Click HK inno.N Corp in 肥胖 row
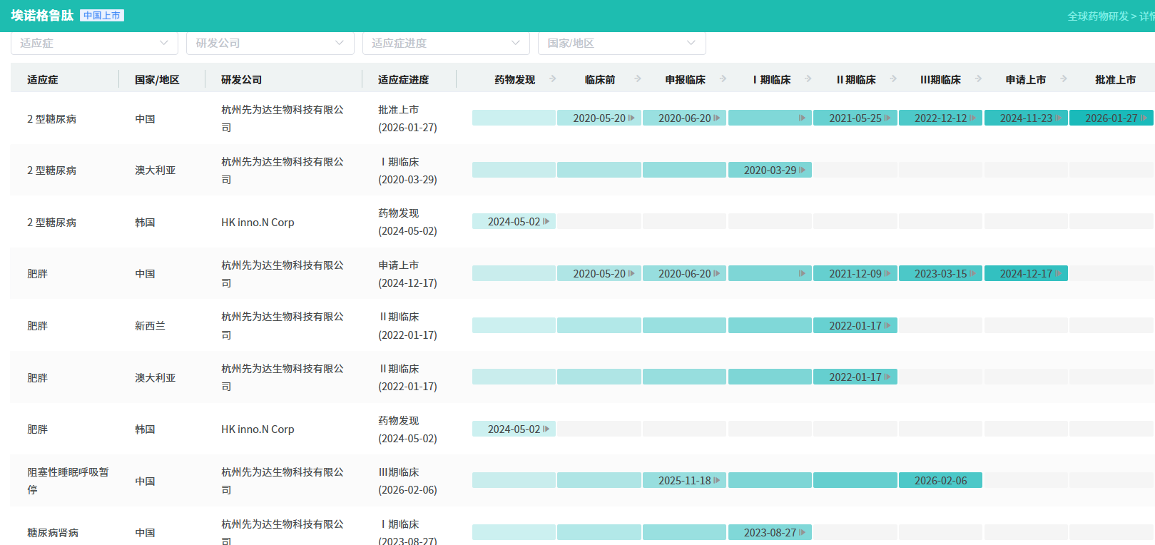Image resolution: width=1155 pixels, height=545 pixels. click(258, 429)
